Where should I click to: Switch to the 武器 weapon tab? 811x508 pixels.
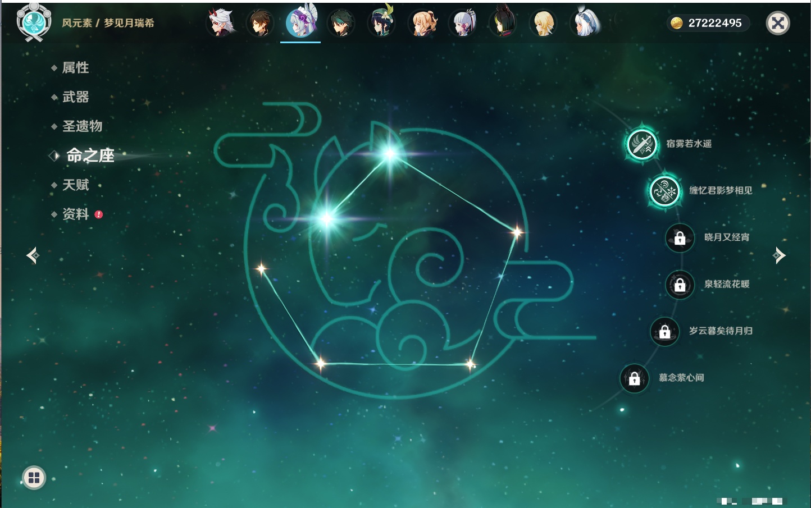coord(75,97)
